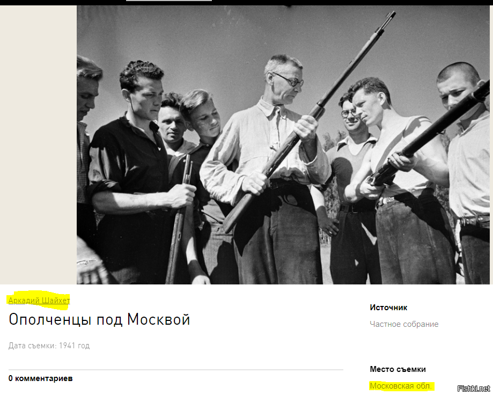Select the Дата съемки: 1941 год text
The height and width of the screenshot is (395, 493).
pos(49,346)
